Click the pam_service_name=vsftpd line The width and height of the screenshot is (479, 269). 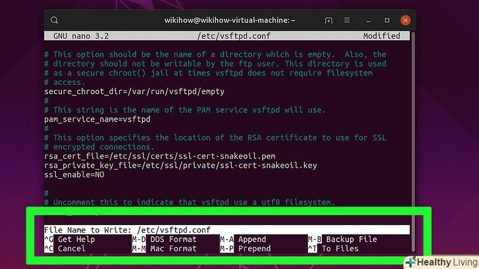(97, 119)
